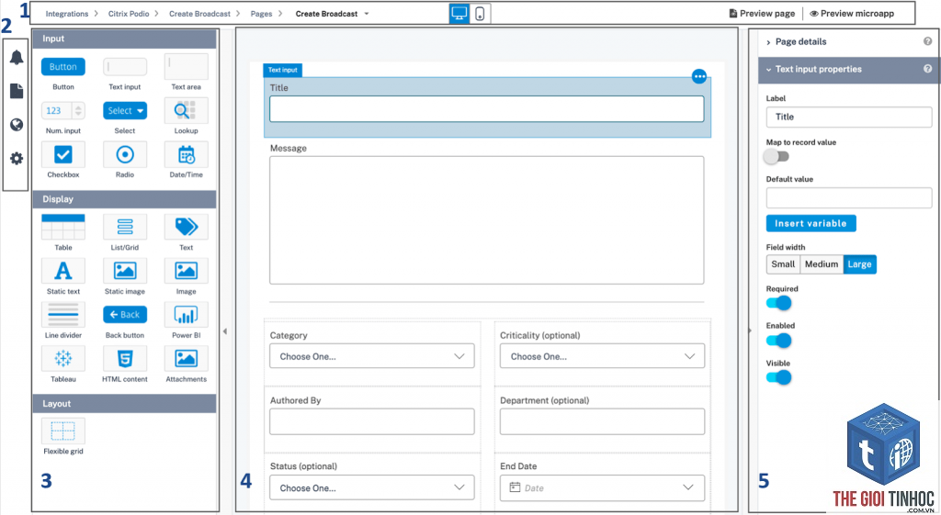
Task: Switch to desktop preview mode
Action: click(459, 13)
